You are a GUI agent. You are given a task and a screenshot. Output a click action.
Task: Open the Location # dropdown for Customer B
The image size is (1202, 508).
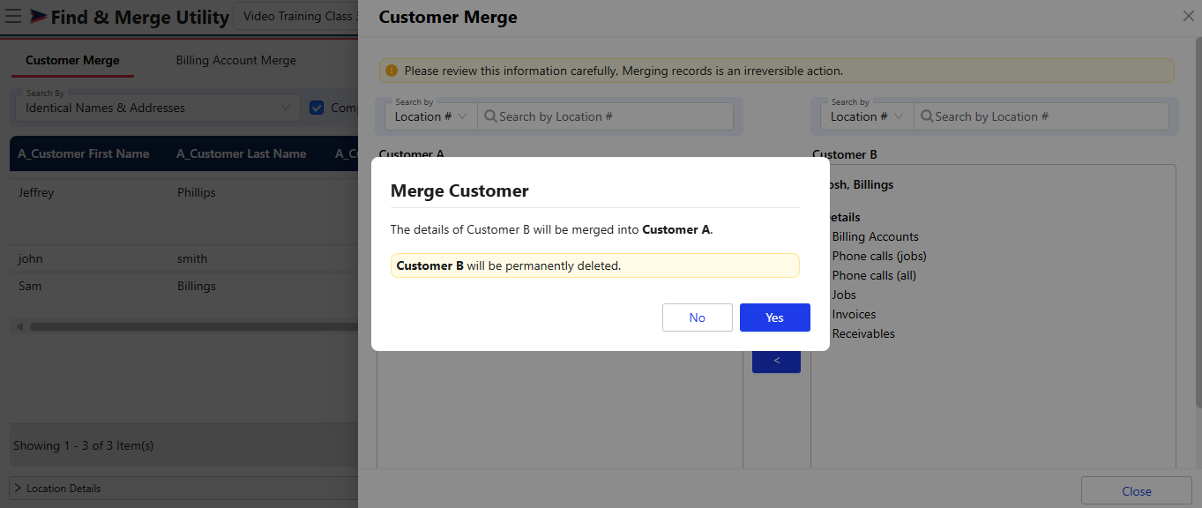[x=867, y=116]
